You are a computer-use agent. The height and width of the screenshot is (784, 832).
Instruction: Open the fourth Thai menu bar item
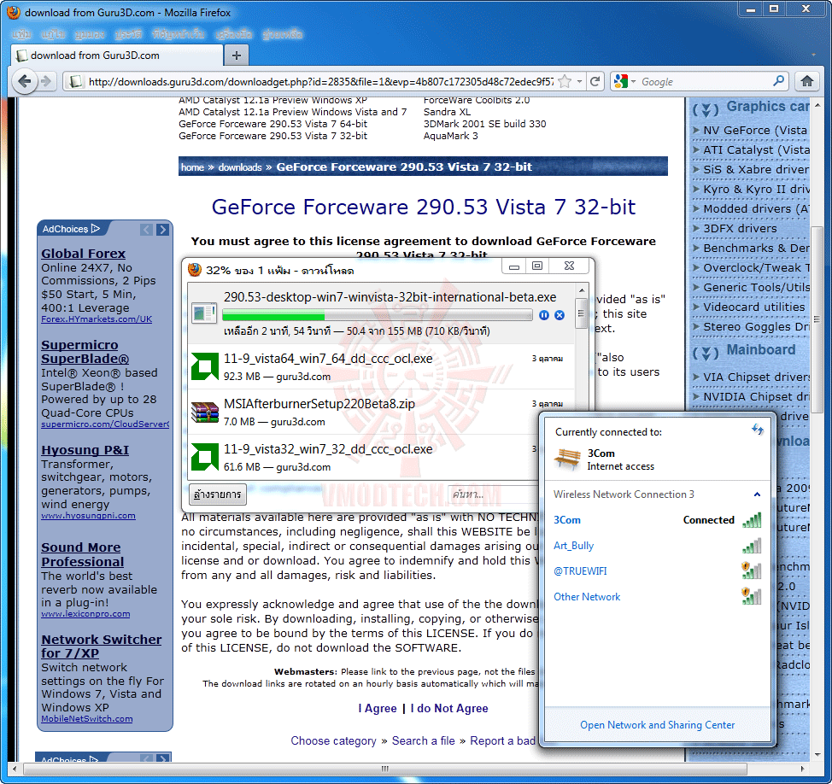128,34
